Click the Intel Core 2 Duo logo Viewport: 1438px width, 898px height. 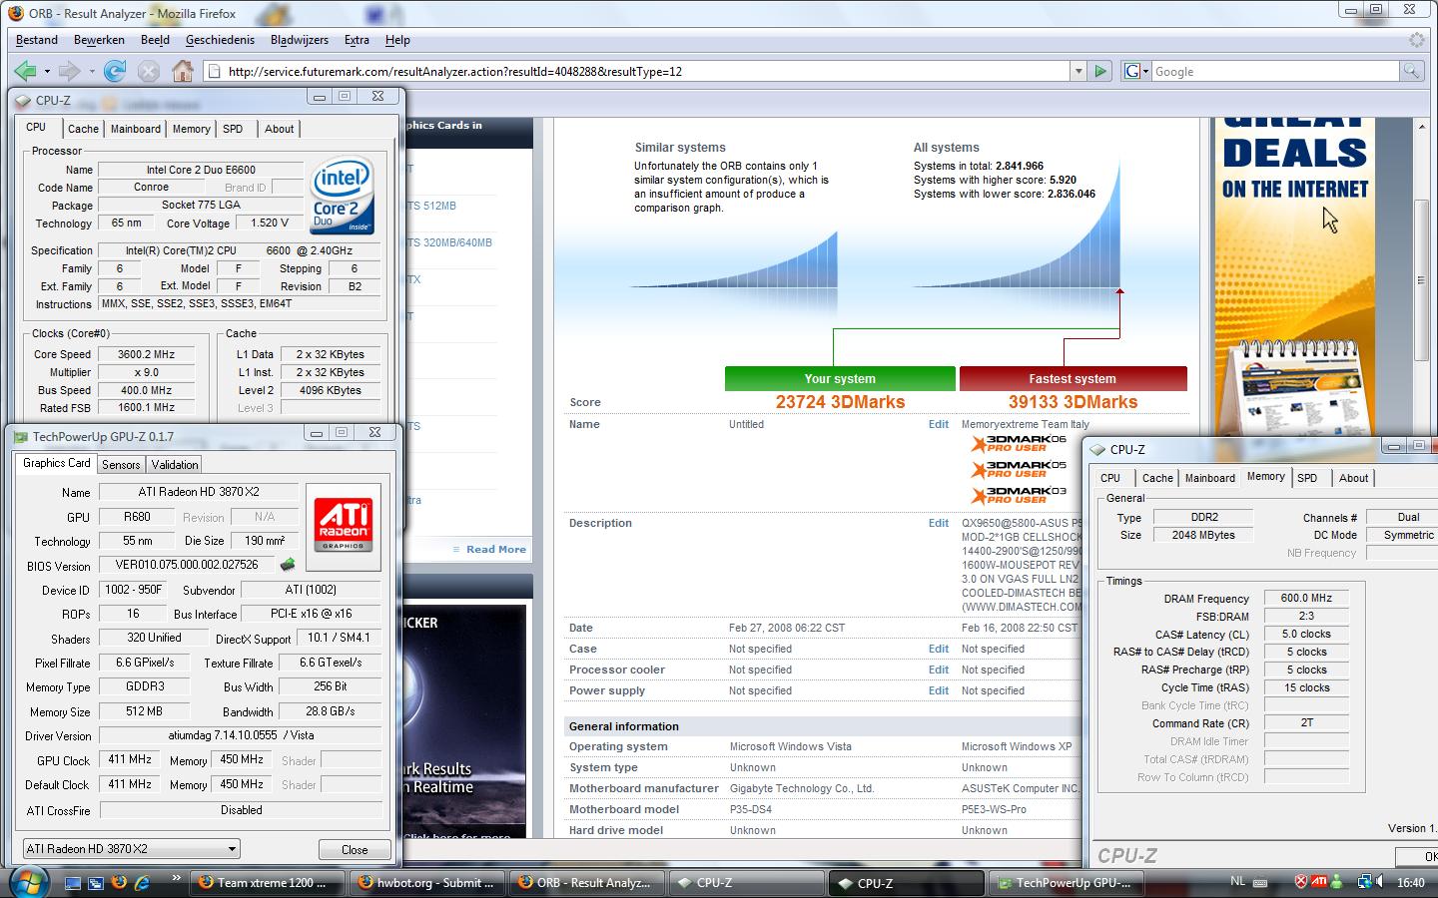point(343,196)
